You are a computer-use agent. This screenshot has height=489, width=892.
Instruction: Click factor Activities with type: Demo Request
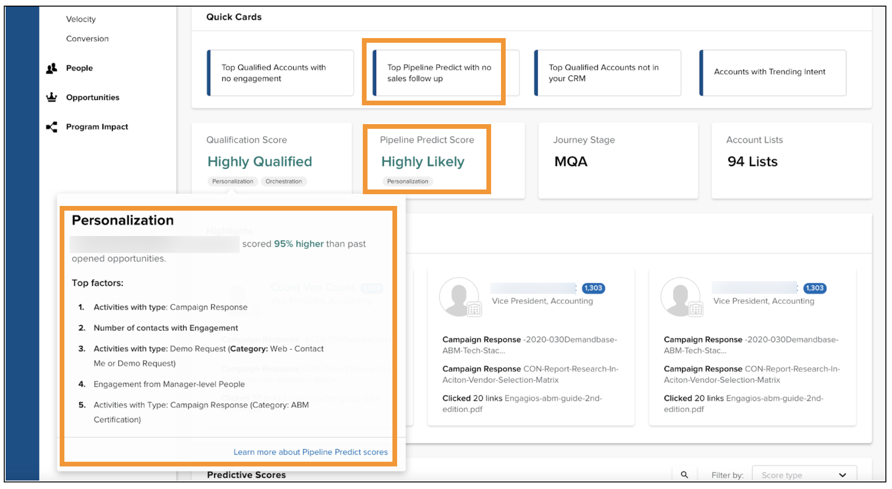click(209, 356)
